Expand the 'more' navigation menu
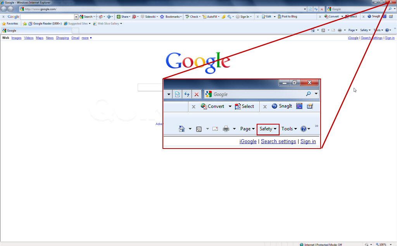 tap(86, 38)
